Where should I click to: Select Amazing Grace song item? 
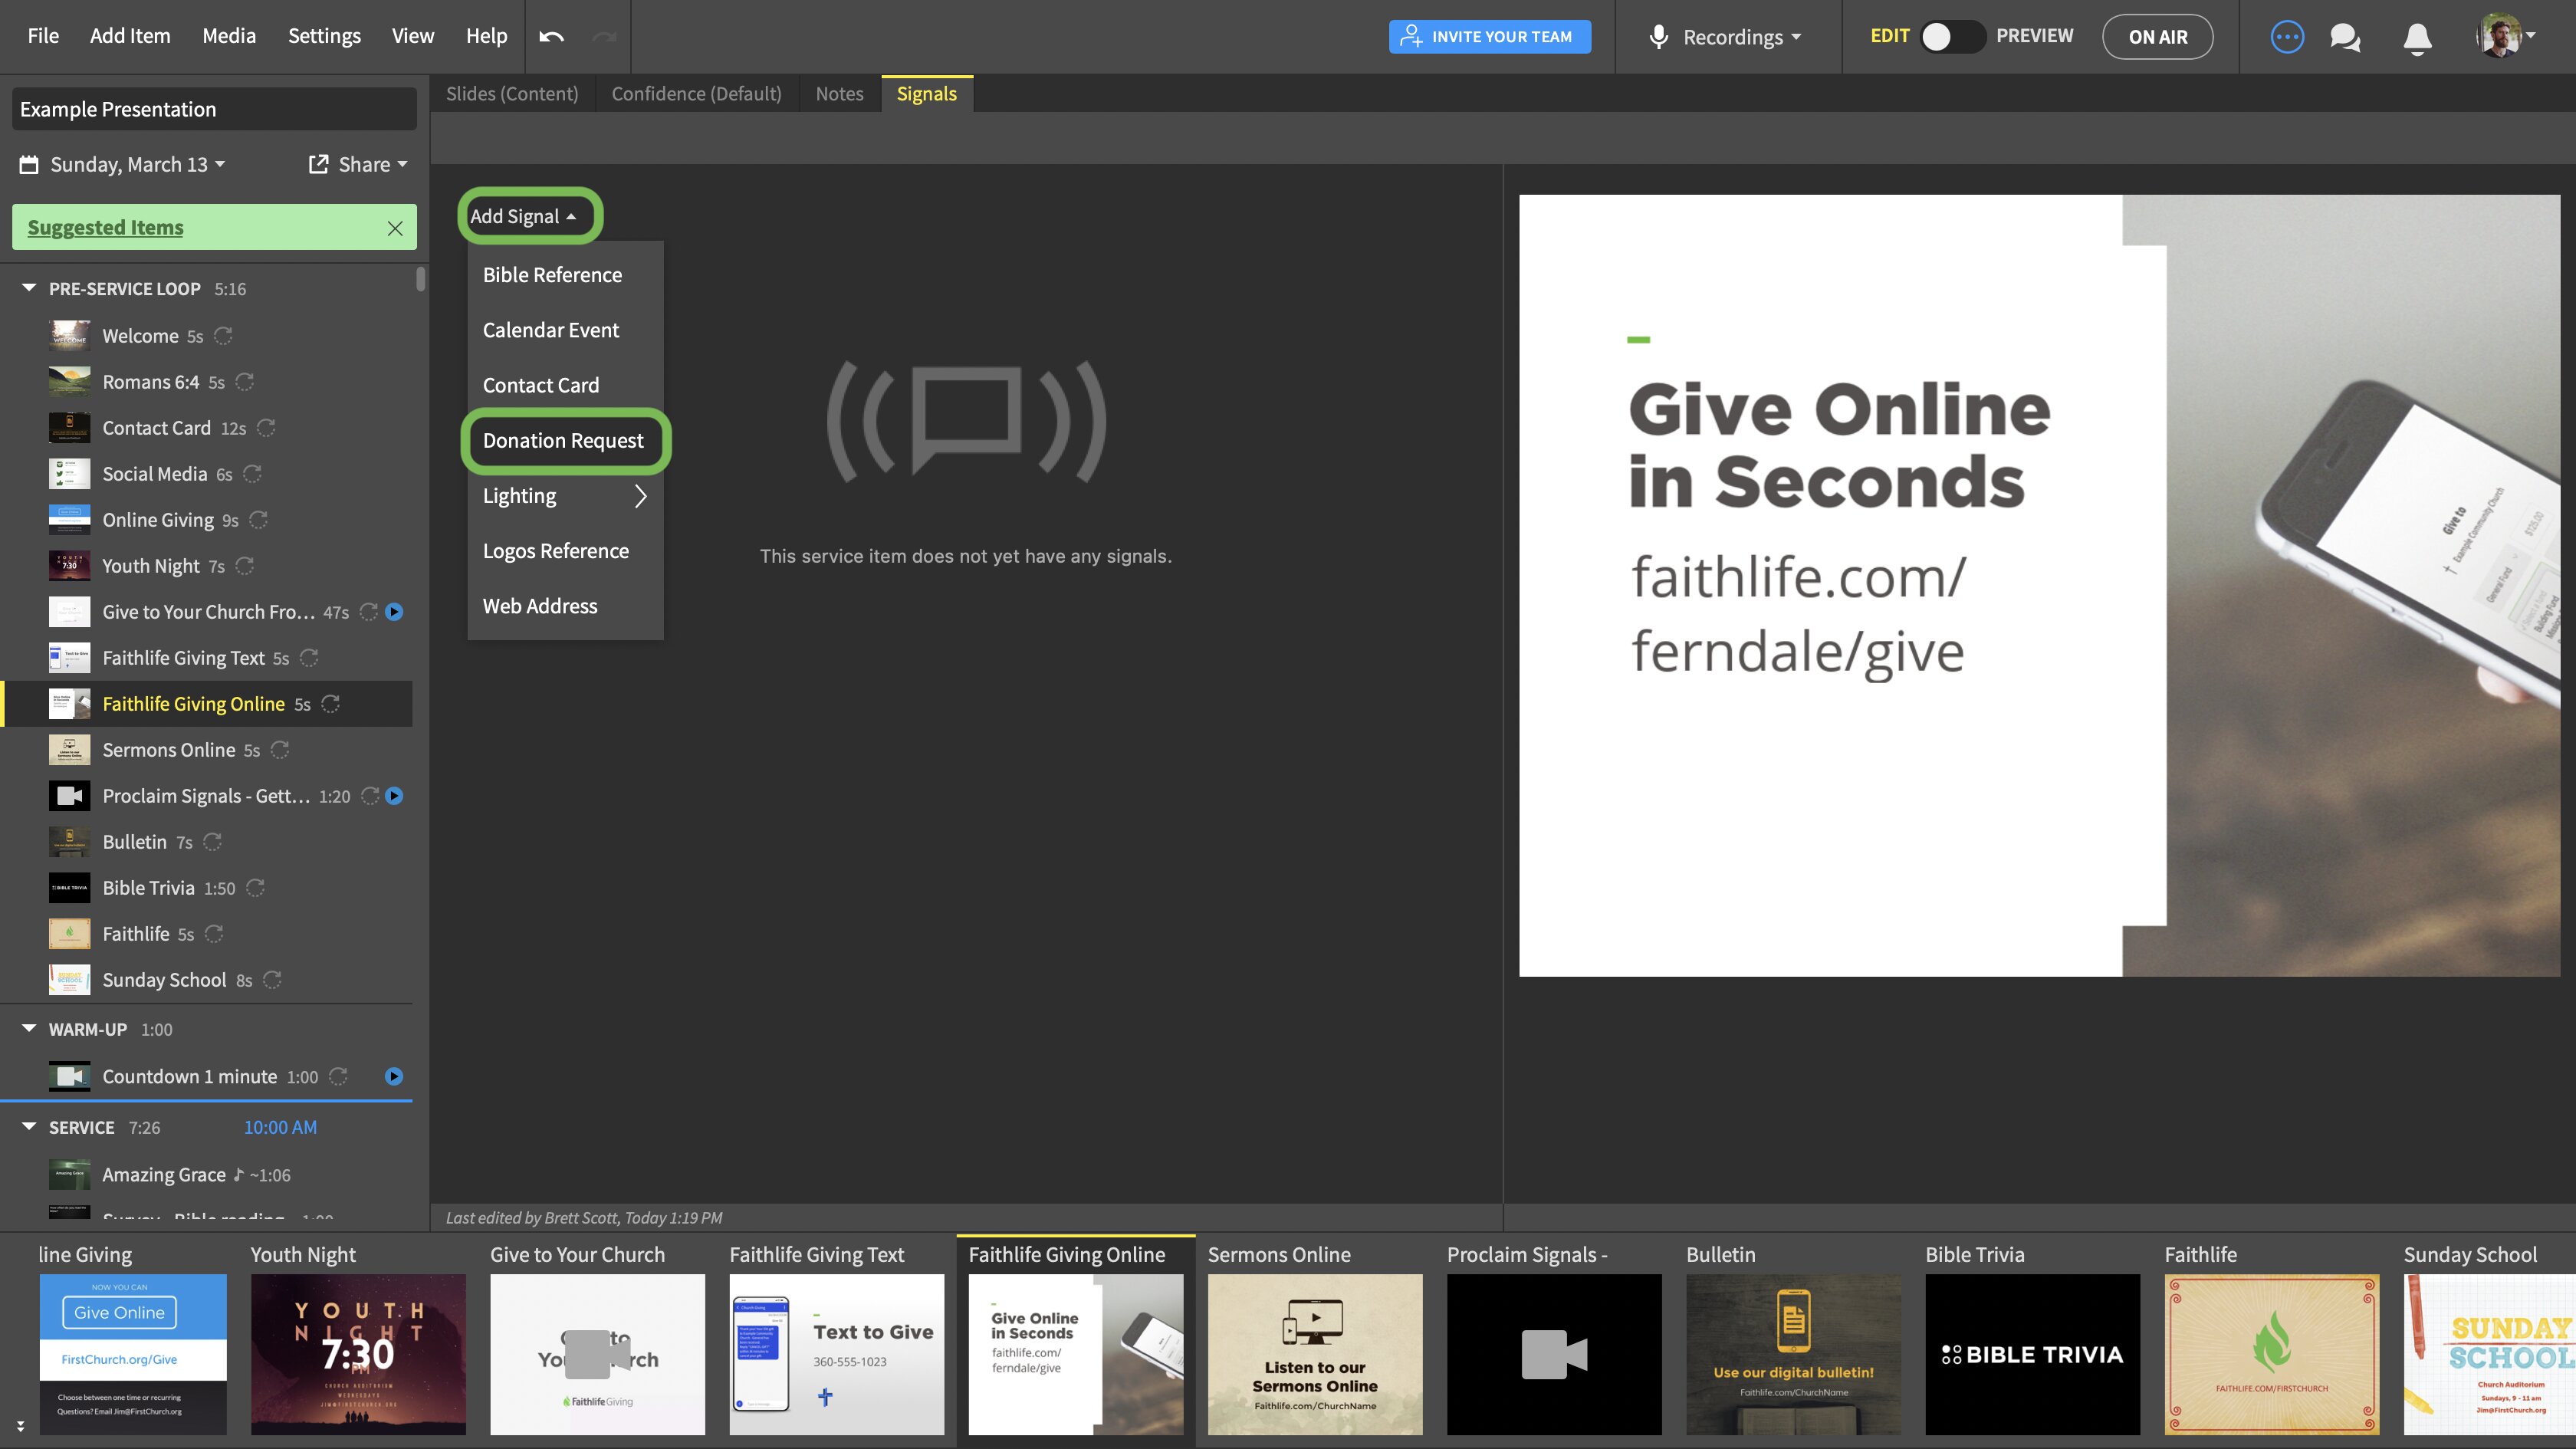point(208,1175)
